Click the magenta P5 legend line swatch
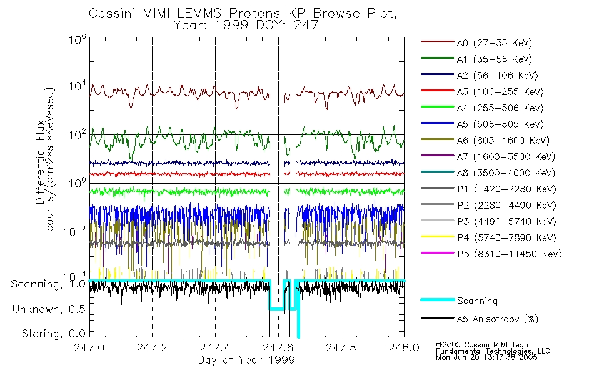Screen dimensions: 594x375 437,252
